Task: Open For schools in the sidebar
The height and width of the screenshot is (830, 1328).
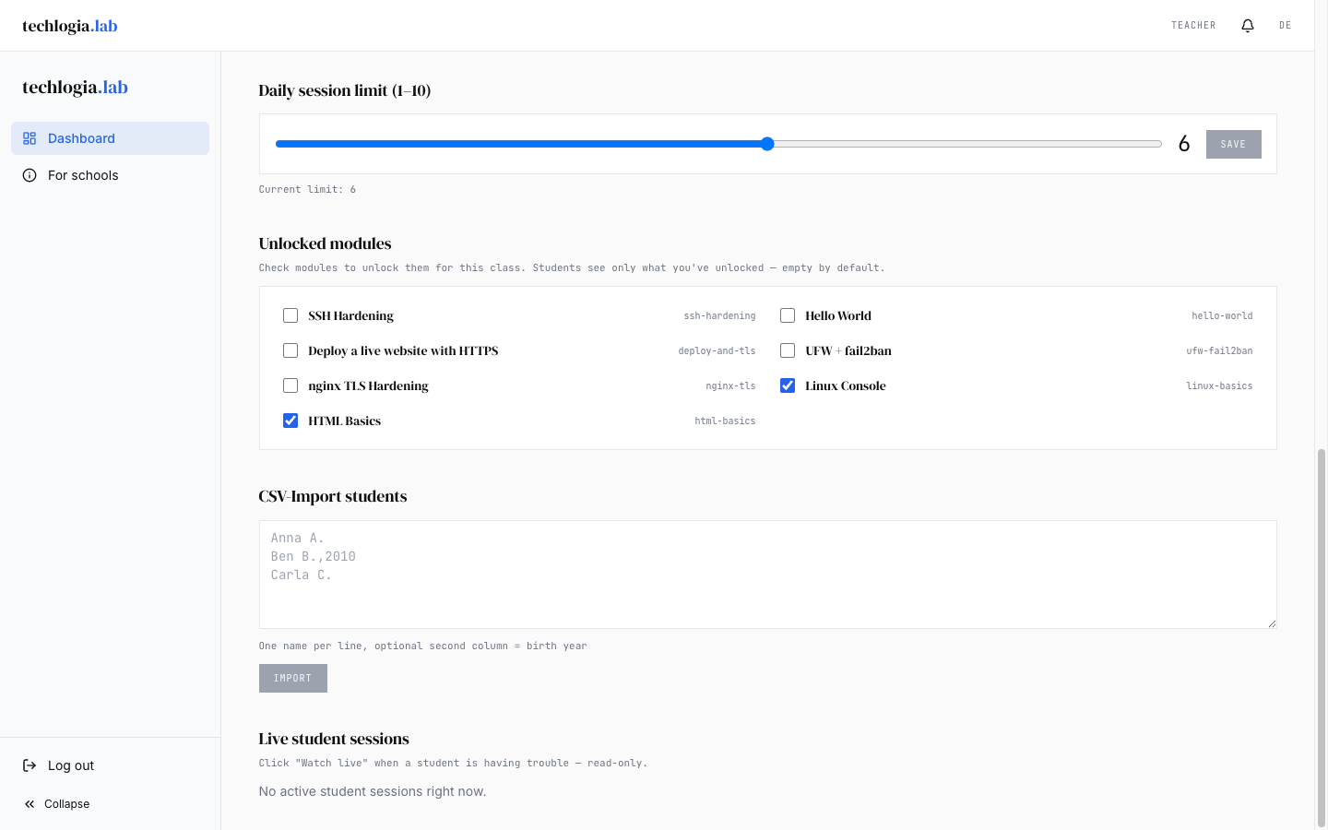Action: coord(110,175)
